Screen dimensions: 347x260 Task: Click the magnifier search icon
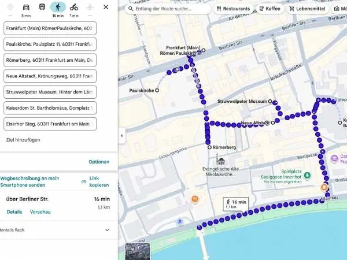pyautogui.click(x=131, y=9)
